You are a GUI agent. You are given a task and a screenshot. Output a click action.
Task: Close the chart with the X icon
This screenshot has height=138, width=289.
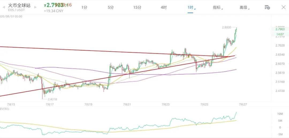click(x=283, y=7)
